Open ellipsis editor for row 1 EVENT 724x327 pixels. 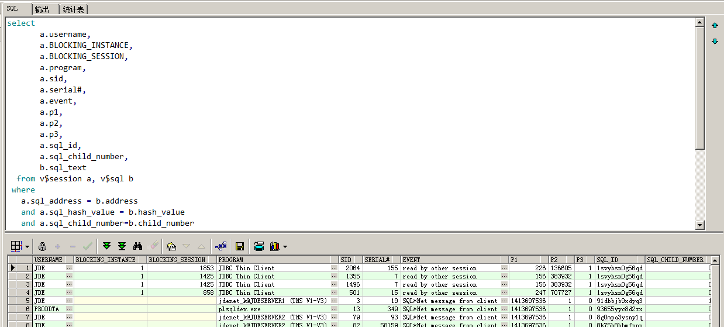point(504,268)
